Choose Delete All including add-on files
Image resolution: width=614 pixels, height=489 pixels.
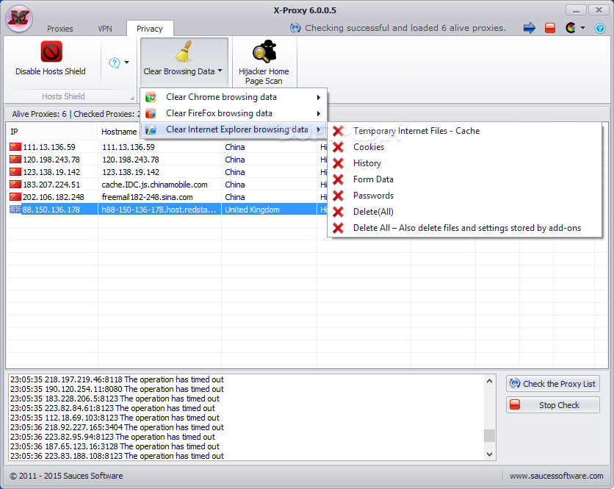coord(465,228)
